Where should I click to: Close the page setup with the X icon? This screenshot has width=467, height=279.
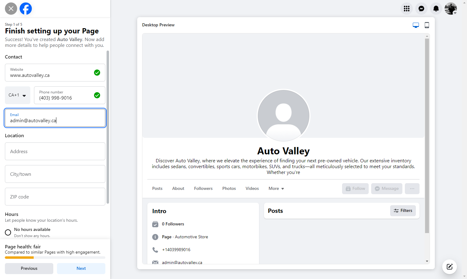pyautogui.click(x=11, y=9)
